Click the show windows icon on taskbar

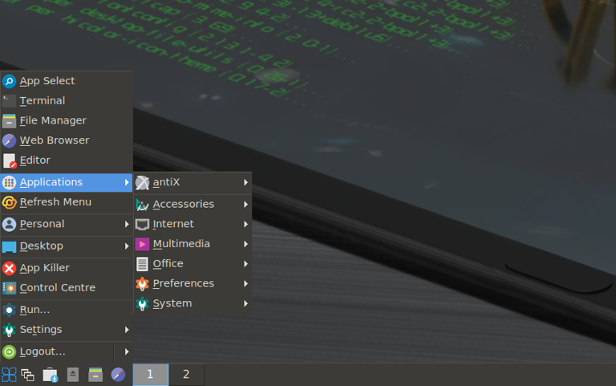(x=27, y=375)
